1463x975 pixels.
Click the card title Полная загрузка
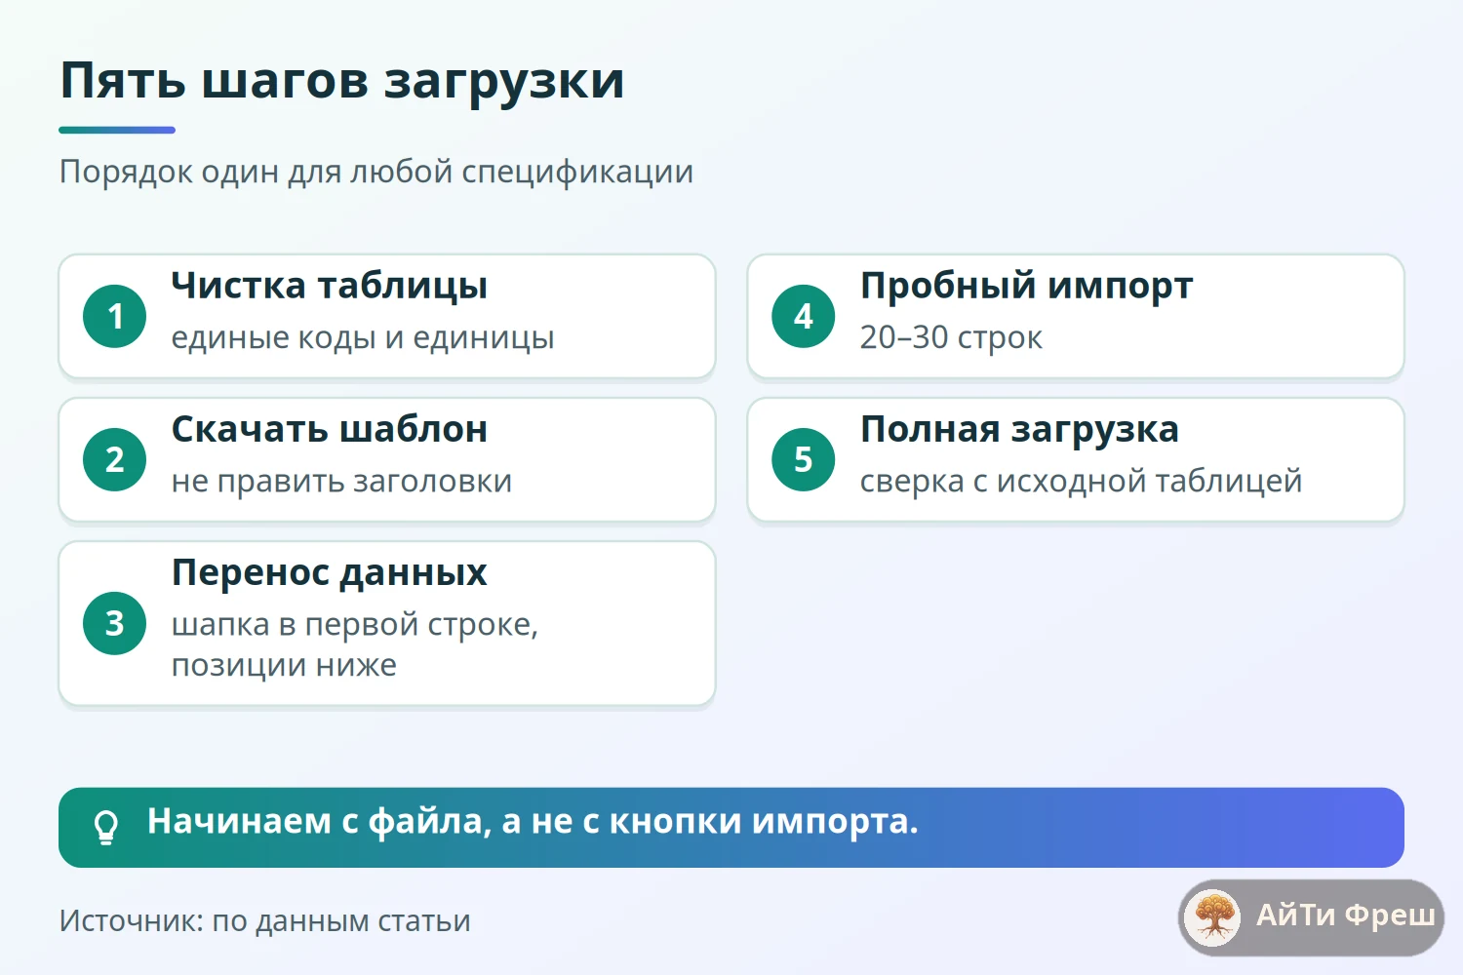1019,429
